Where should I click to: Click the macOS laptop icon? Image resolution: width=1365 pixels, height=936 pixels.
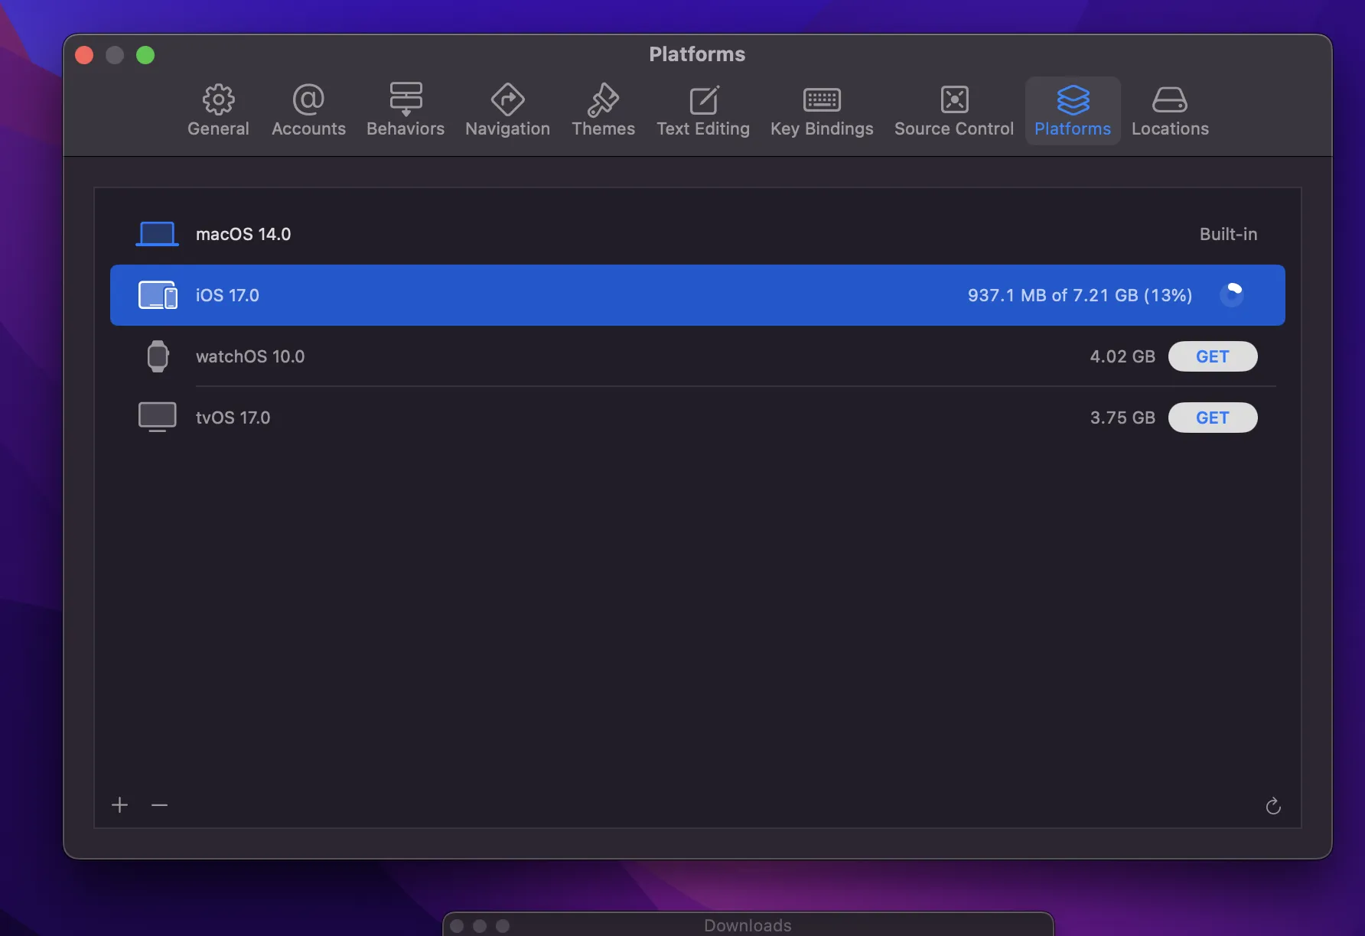[x=157, y=234]
